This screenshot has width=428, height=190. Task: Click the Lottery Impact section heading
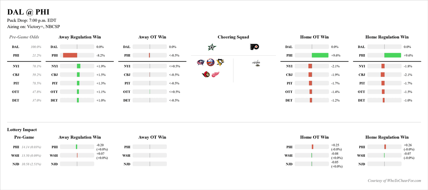22,129
